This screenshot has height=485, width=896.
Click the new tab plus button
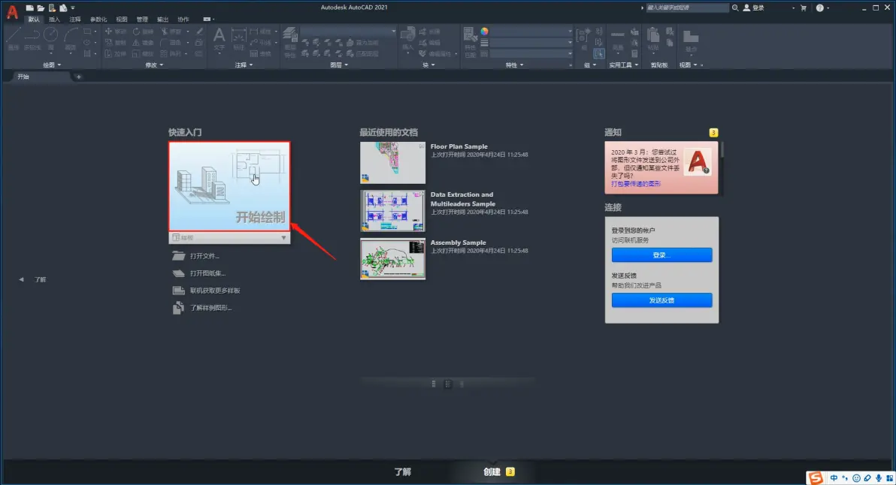coord(79,77)
